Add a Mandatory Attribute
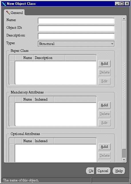The image size is (131, 184). tap(104, 105)
